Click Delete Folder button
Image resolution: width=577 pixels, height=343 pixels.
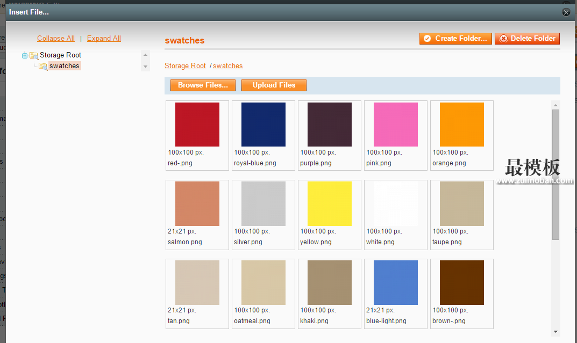tap(528, 39)
